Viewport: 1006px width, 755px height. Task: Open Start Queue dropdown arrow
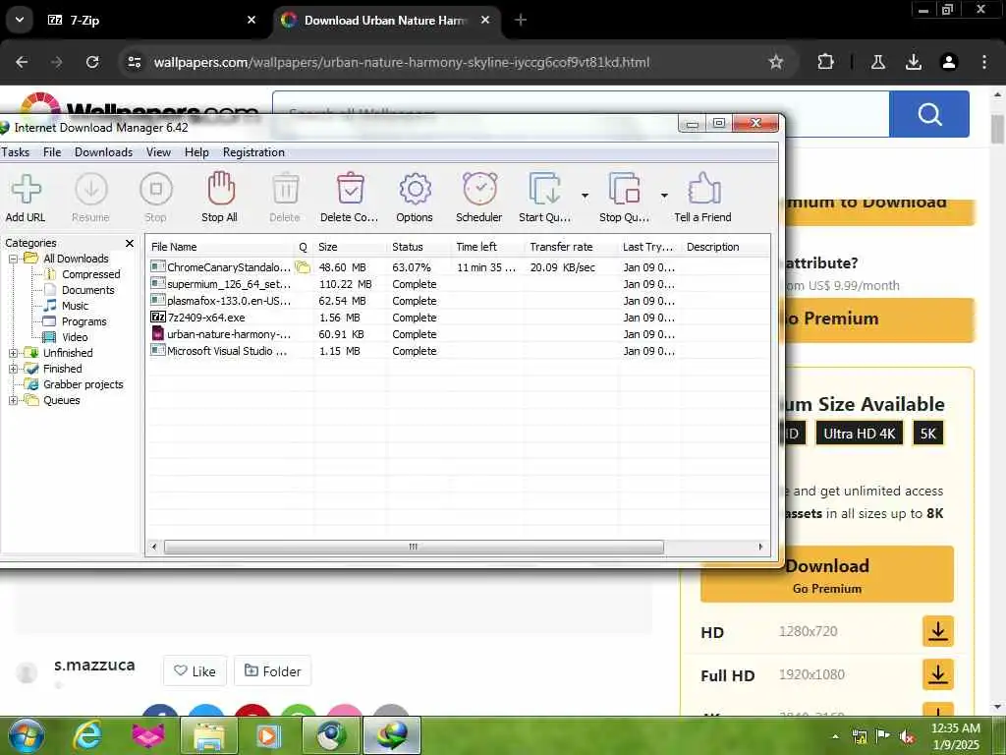(x=586, y=196)
